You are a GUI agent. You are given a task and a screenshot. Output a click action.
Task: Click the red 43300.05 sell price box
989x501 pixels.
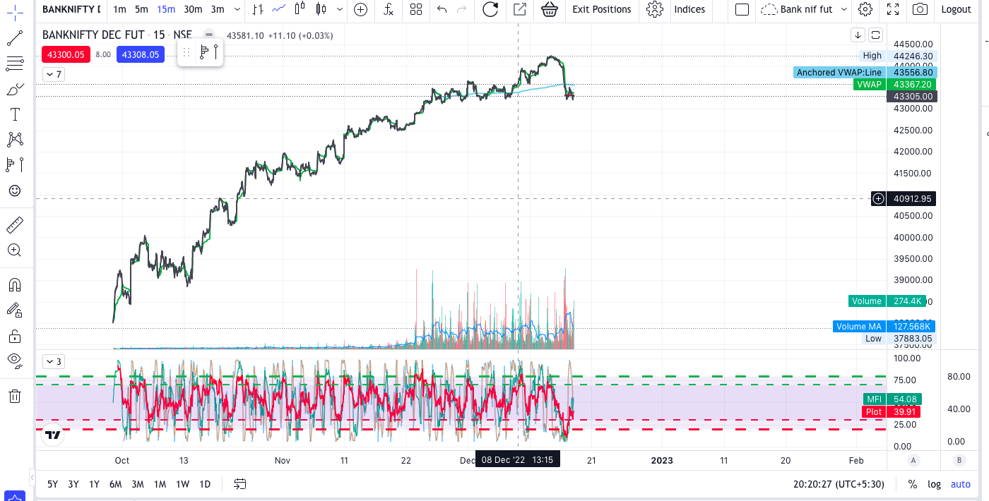pos(66,54)
